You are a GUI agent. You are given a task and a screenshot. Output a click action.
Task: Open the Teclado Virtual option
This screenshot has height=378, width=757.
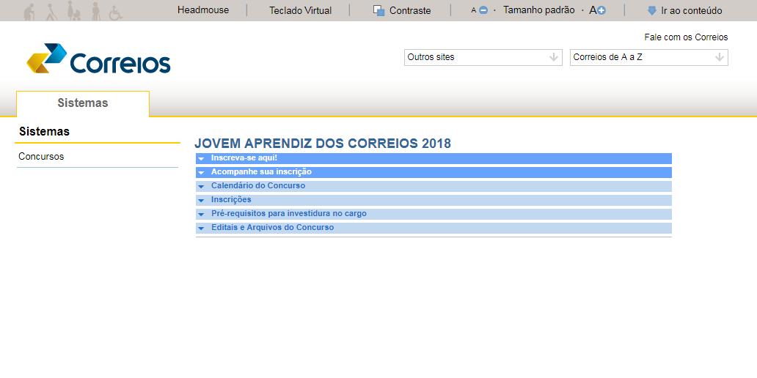pos(300,10)
